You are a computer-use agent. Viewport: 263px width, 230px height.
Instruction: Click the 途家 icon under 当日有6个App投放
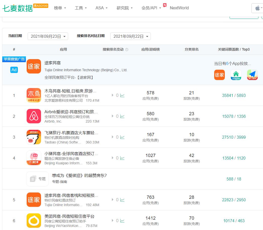[220, 75]
